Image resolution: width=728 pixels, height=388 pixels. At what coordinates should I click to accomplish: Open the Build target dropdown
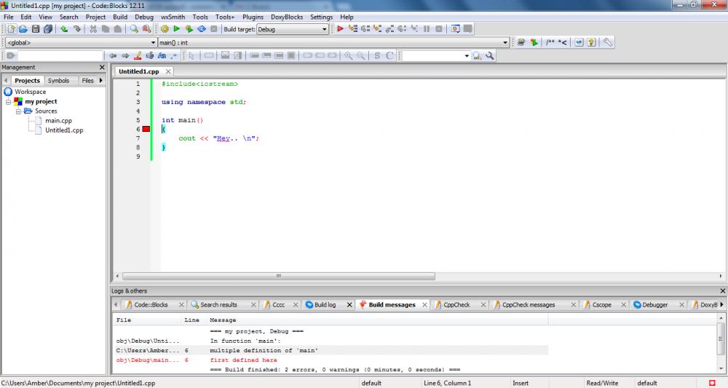(x=325, y=29)
